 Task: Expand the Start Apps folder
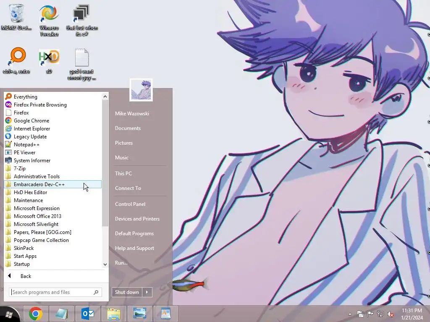pyautogui.click(x=52, y=256)
